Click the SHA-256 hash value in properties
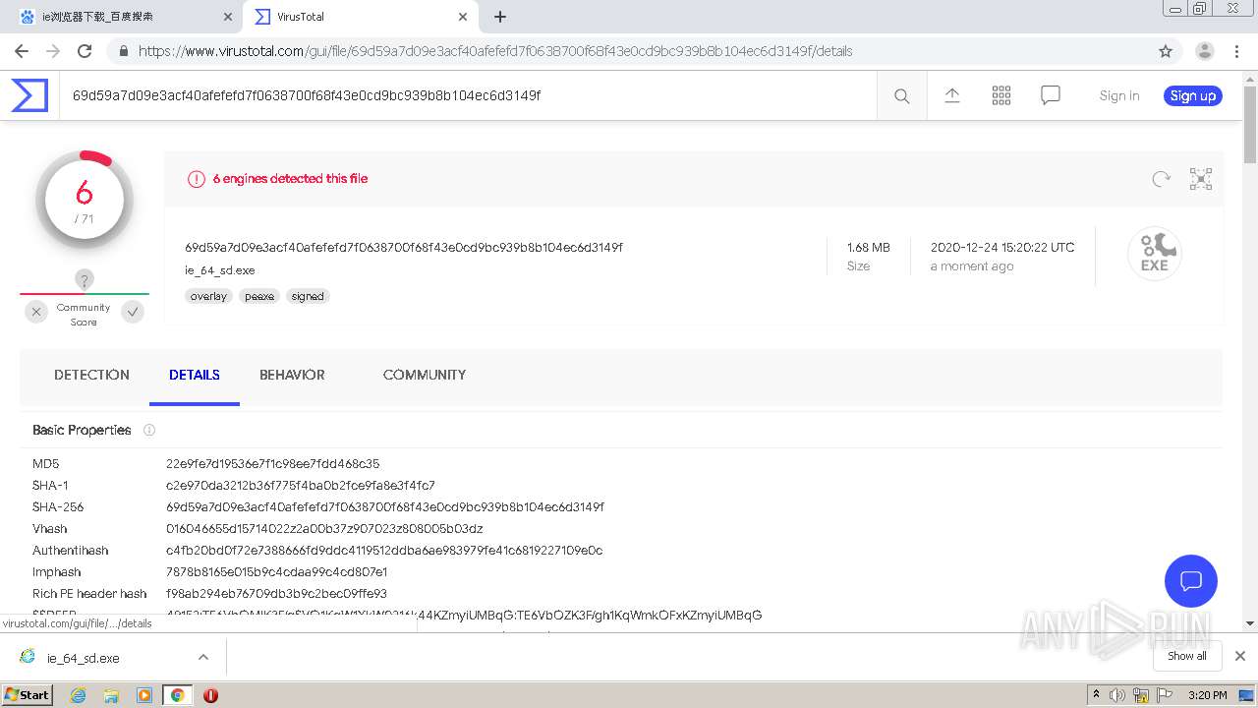 385,506
